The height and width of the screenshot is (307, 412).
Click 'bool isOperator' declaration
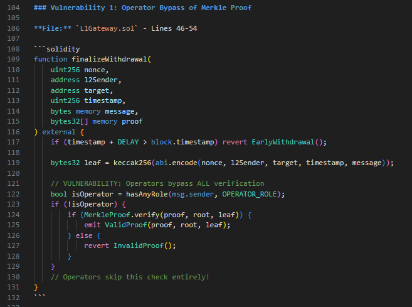point(82,194)
